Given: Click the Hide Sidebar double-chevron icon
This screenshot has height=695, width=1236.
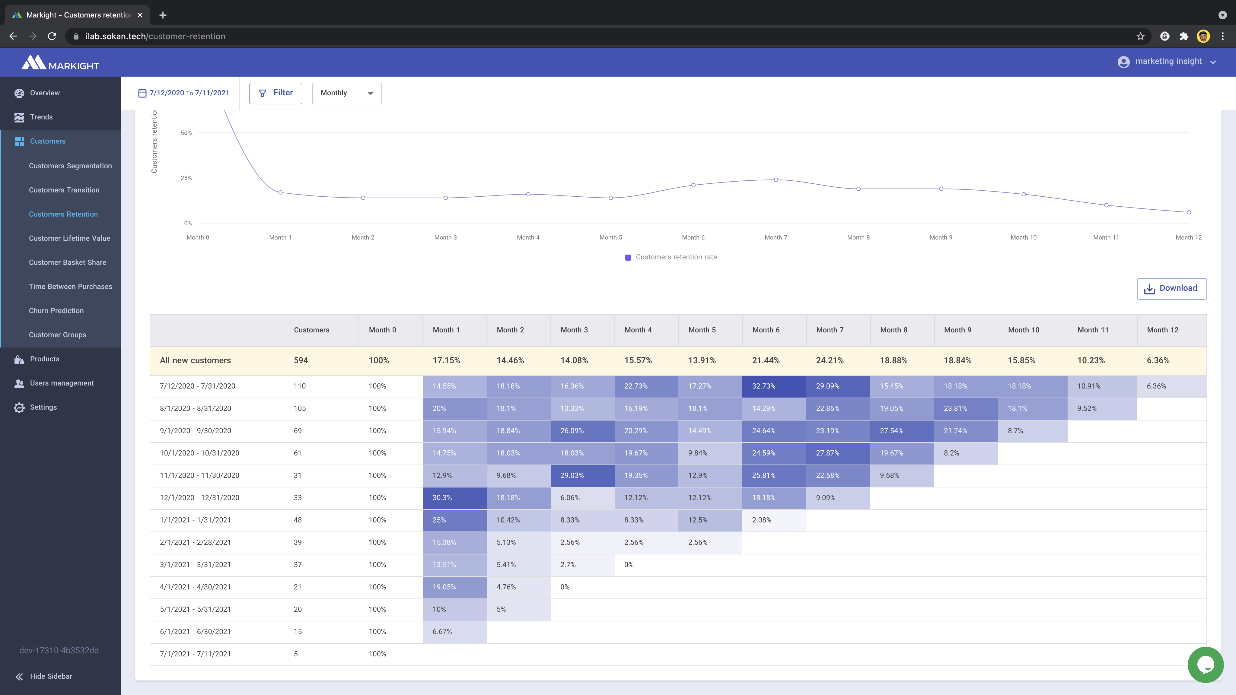Looking at the screenshot, I should (19, 676).
